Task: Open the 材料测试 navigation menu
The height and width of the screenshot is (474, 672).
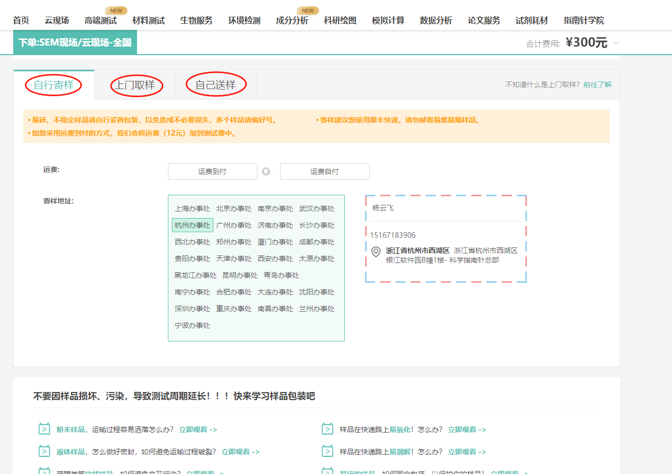Action: [x=148, y=20]
